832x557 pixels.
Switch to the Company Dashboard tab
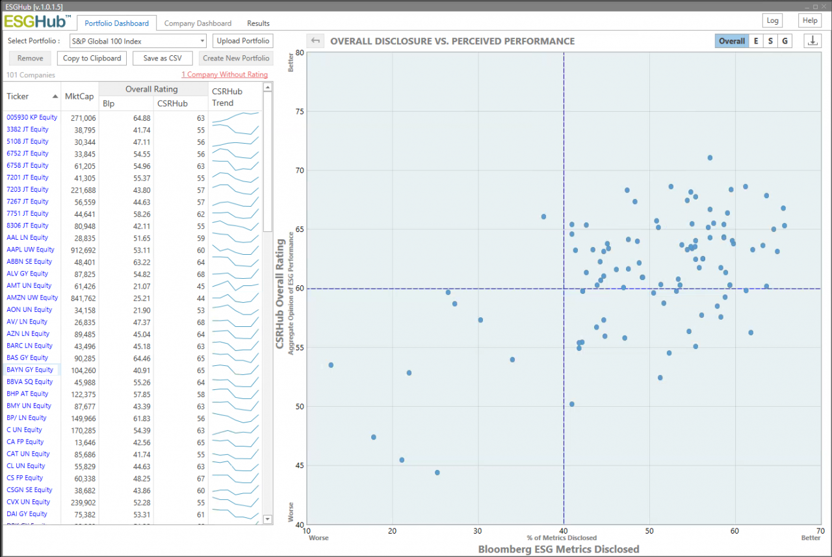198,23
